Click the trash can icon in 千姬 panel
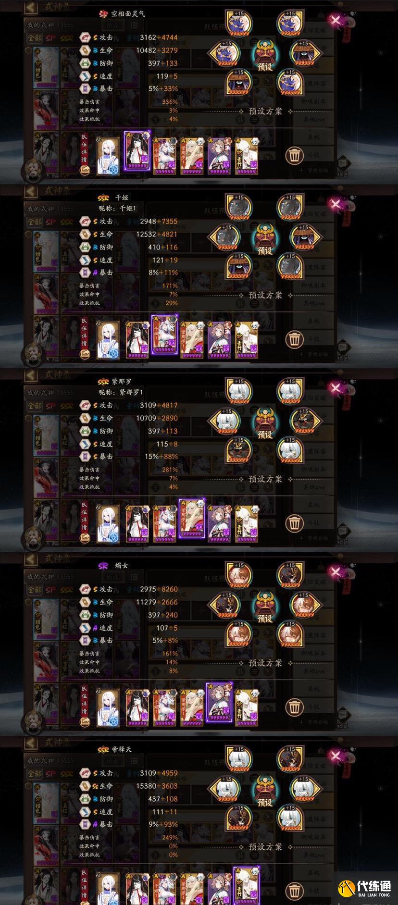The image size is (398, 905). pyautogui.click(x=294, y=339)
